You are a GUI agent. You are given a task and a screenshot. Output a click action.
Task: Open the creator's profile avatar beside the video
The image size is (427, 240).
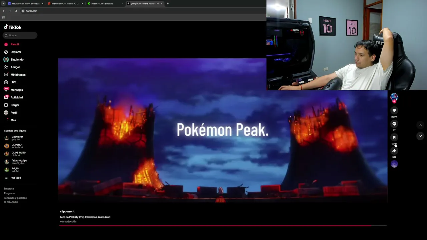coord(394,97)
